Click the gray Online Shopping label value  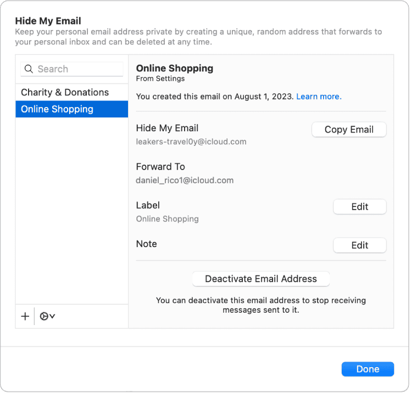167,219
